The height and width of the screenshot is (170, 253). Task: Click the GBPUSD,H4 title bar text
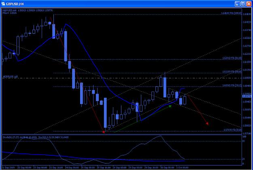pos(15,4)
